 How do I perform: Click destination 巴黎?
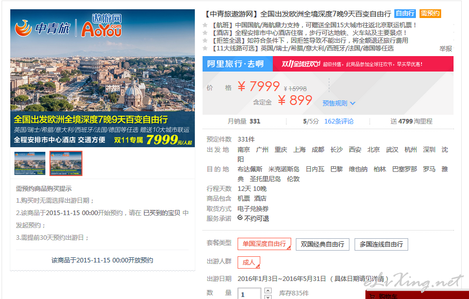click(337, 169)
